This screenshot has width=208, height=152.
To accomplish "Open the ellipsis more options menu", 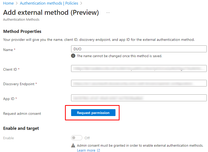I will coord(108,12).
